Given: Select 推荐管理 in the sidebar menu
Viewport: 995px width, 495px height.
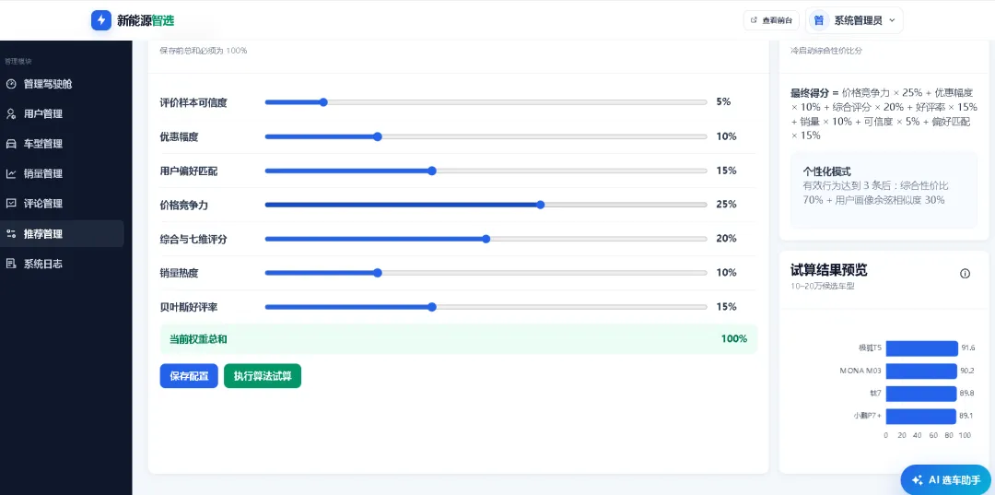Looking at the screenshot, I should pyautogui.click(x=62, y=233).
